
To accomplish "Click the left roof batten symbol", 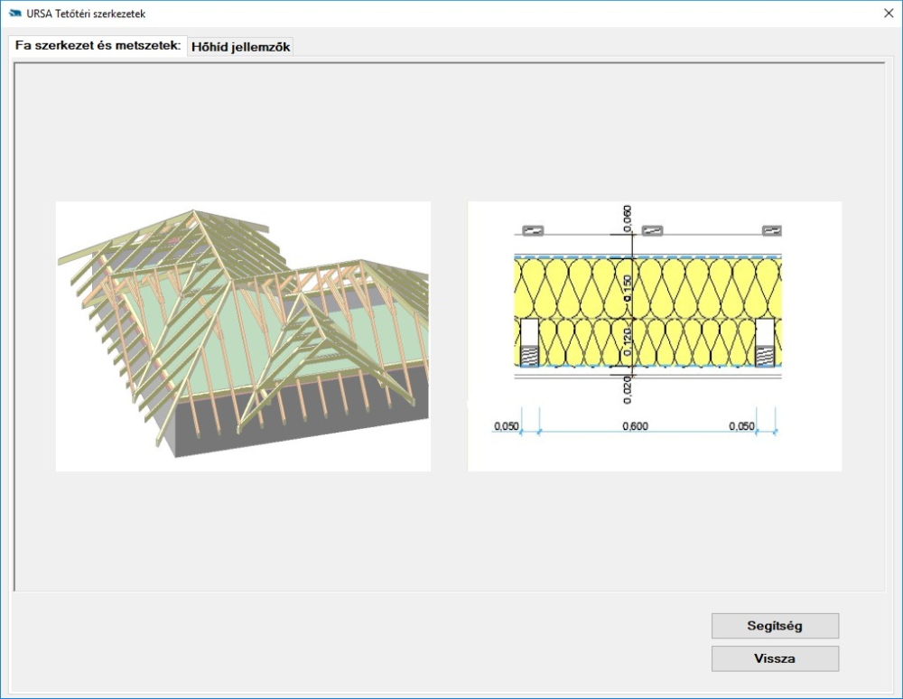I will 532,231.
